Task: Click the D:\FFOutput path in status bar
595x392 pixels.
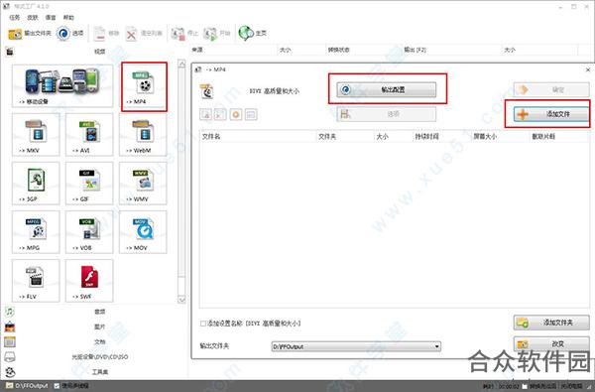Action: tap(32, 386)
